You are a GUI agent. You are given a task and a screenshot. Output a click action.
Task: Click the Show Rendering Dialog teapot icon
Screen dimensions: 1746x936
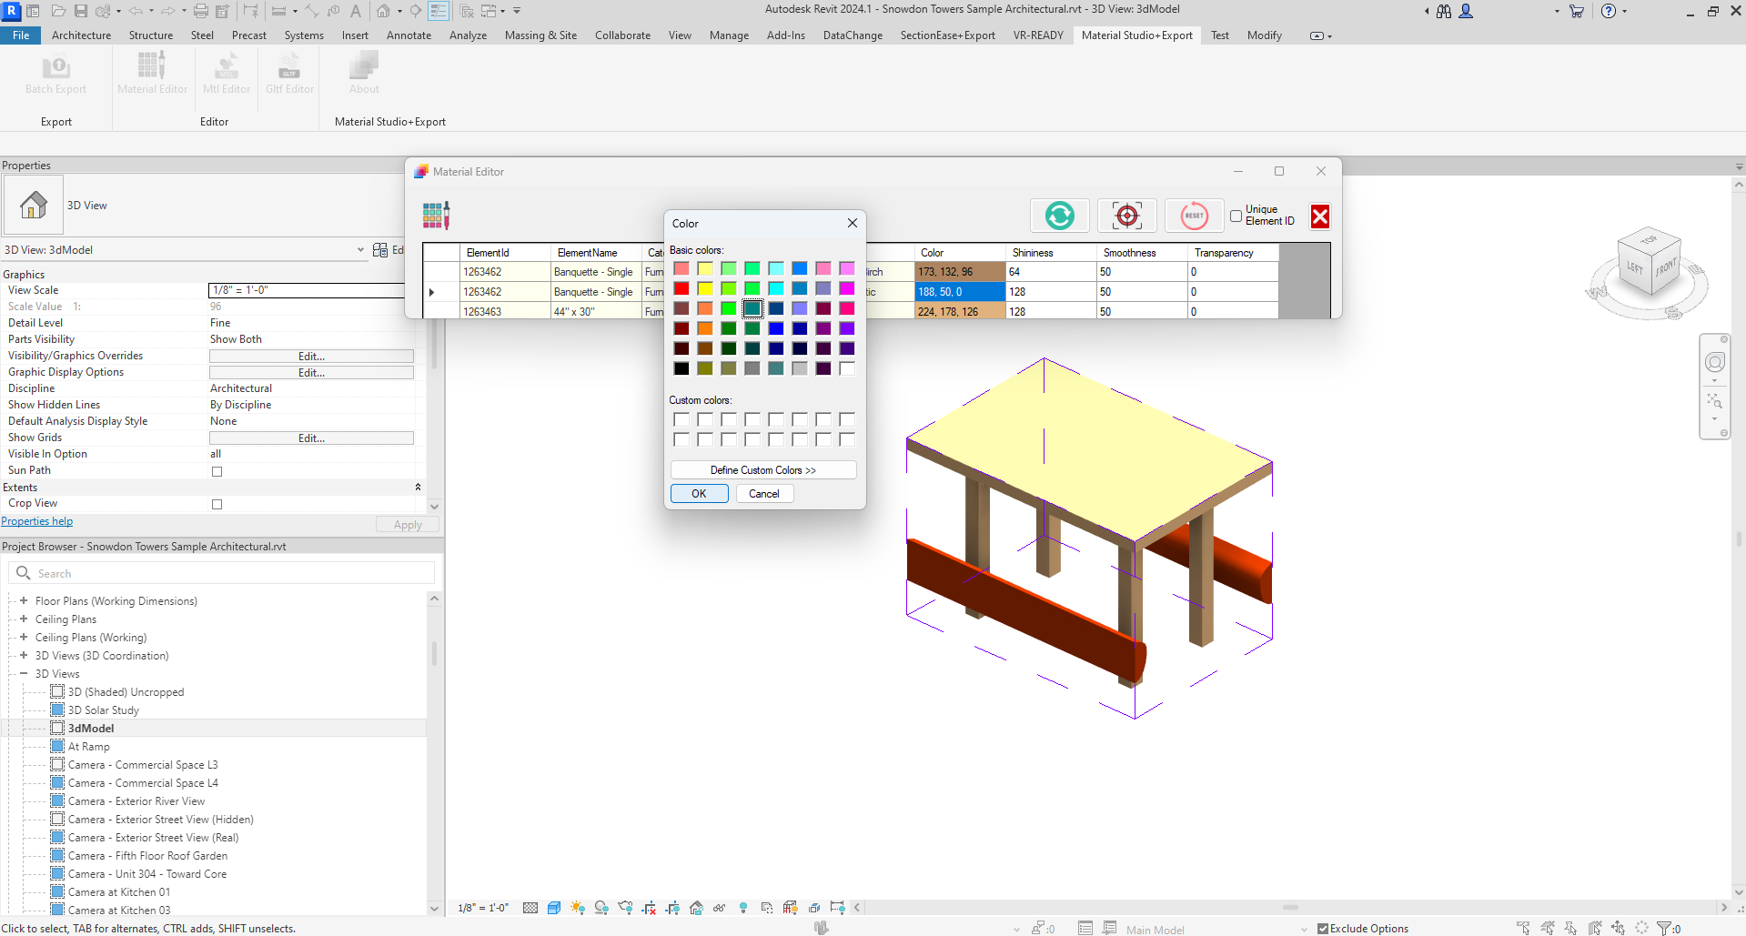(x=625, y=908)
